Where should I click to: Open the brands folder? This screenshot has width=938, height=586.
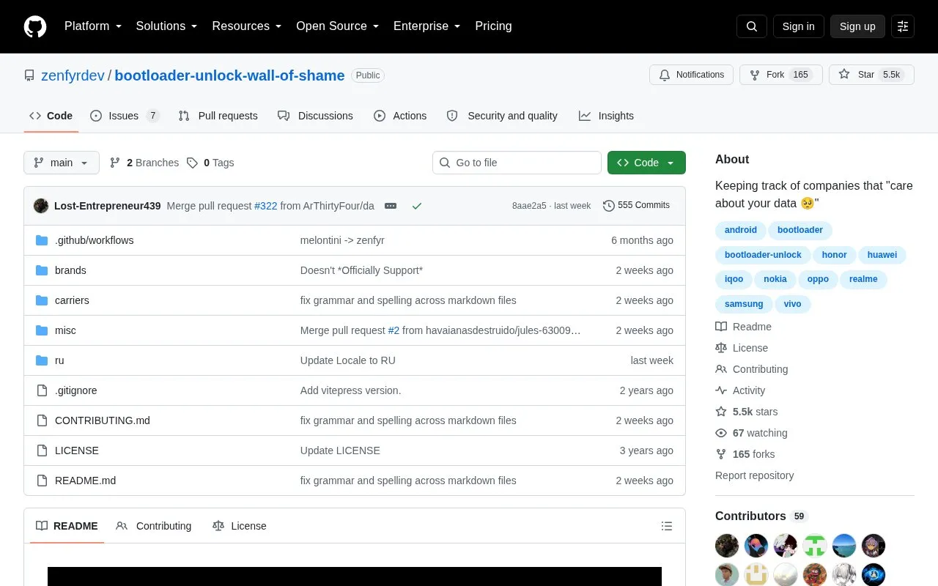(x=70, y=270)
